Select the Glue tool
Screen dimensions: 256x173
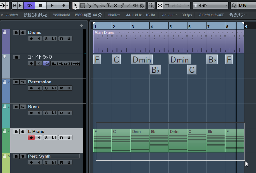[x=96, y=5]
